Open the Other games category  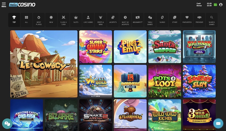click(x=174, y=20)
